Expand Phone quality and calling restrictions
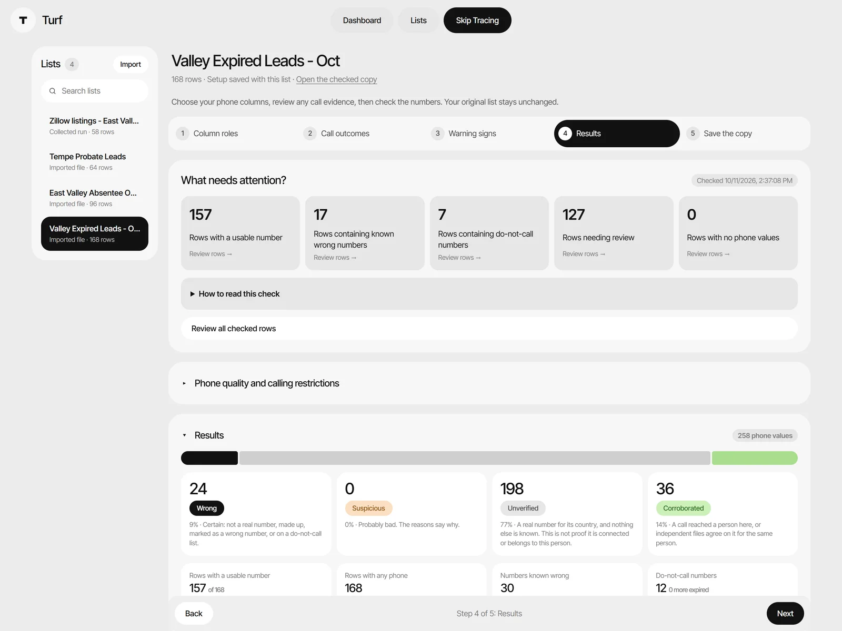The width and height of the screenshot is (842, 631). (x=489, y=383)
